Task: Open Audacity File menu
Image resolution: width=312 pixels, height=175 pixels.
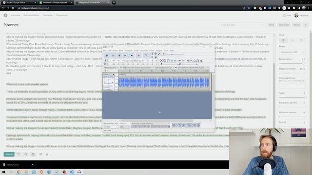Action: 104,51
